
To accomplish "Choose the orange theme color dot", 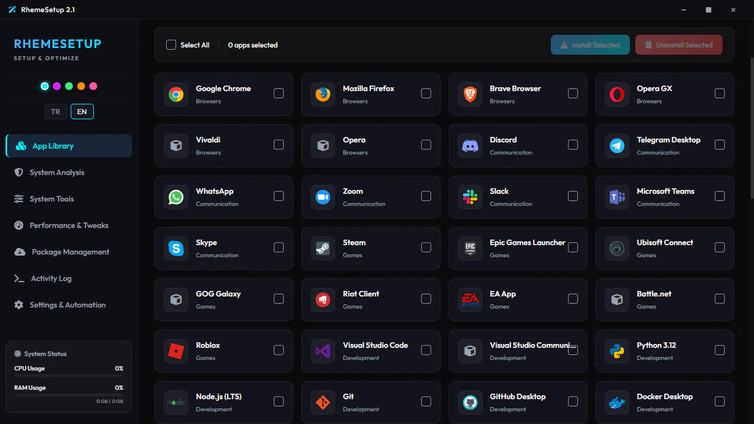I will click(81, 86).
